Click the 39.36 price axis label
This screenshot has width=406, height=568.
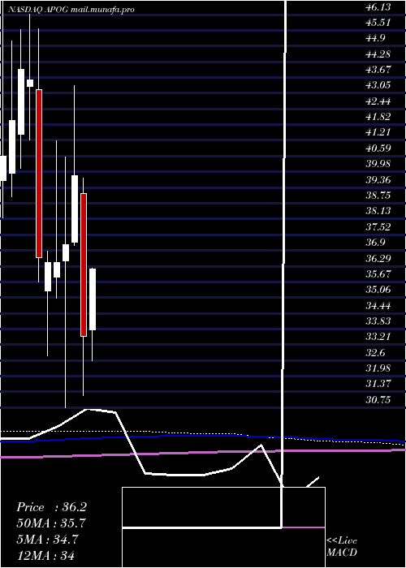click(x=378, y=180)
